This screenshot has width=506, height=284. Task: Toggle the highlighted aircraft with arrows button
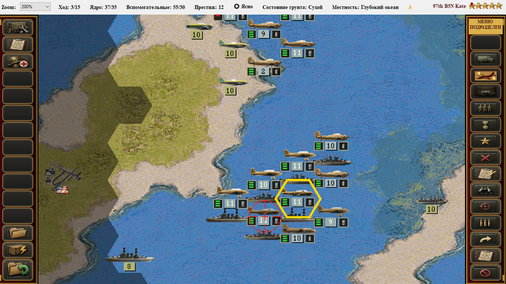485,75
